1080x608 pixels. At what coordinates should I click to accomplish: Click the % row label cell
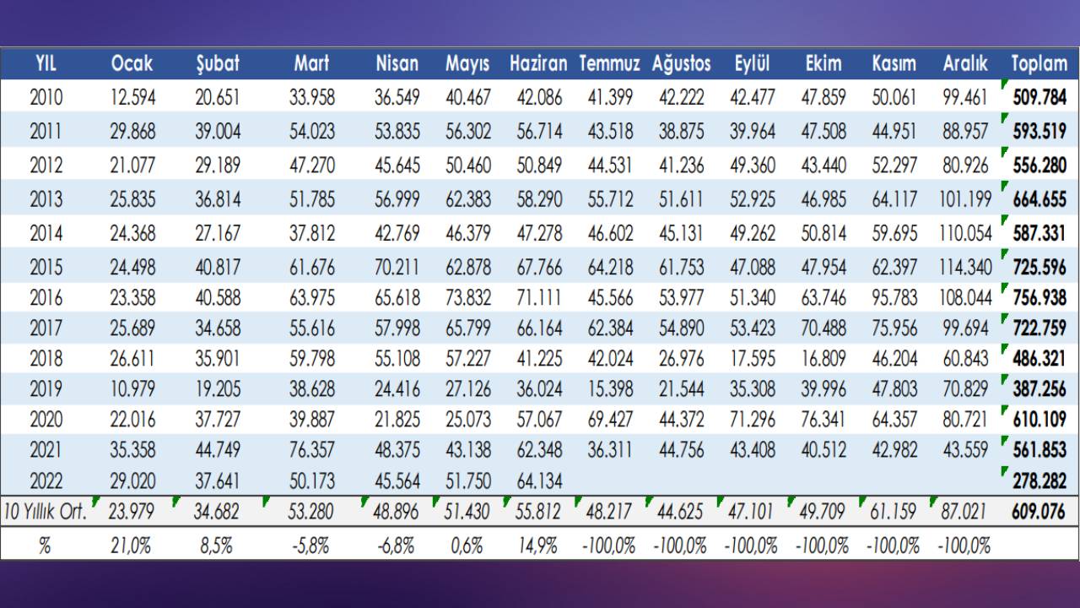46,546
